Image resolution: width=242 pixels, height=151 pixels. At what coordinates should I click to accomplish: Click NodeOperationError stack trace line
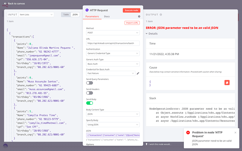tap(192, 109)
